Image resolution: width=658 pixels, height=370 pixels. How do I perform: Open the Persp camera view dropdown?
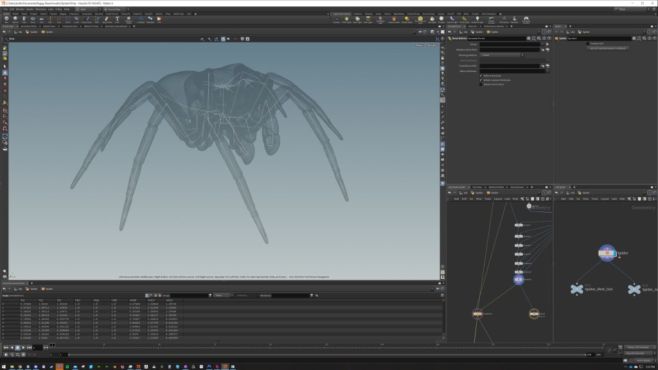pyautogui.click(x=419, y=46)
